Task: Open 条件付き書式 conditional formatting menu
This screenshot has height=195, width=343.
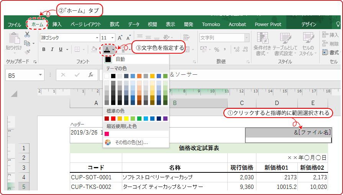Action: pyautogui.click(x=262, y=44)
